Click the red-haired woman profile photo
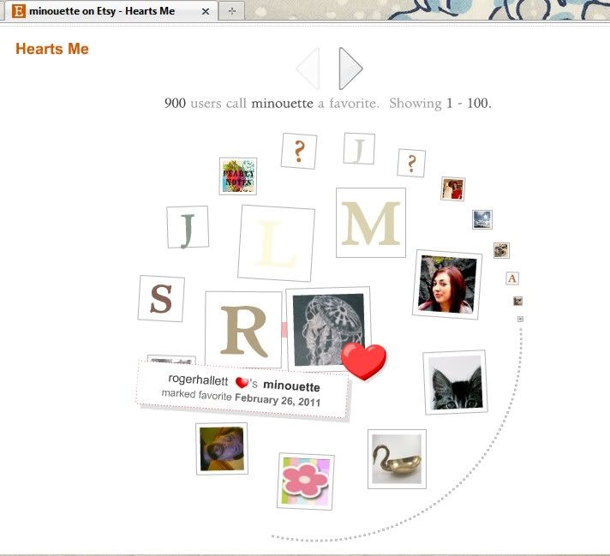This screenshot has width=610, height=556. (x=446, y=284)
